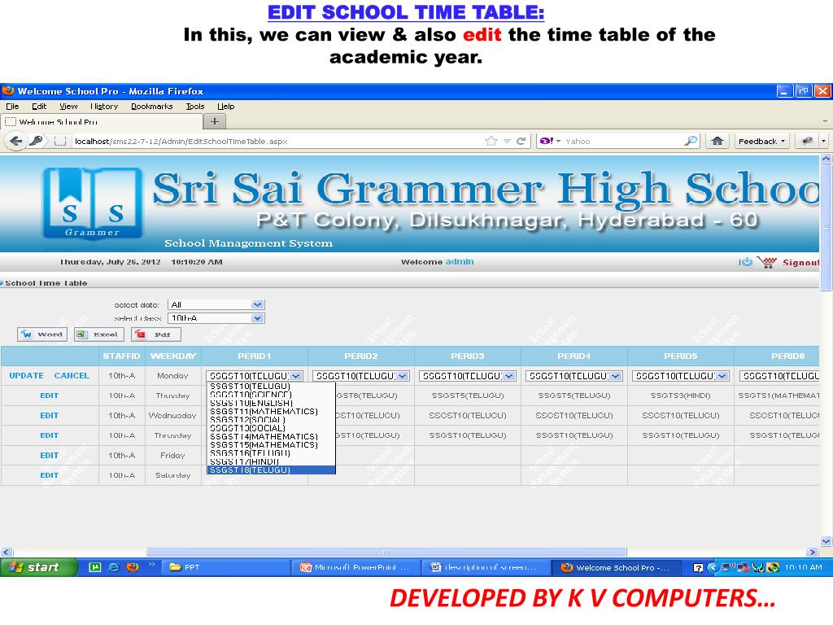This screenshot has width=833, height=625.
Task: Bookmark page with the star icon
Action: click(491, 141)
